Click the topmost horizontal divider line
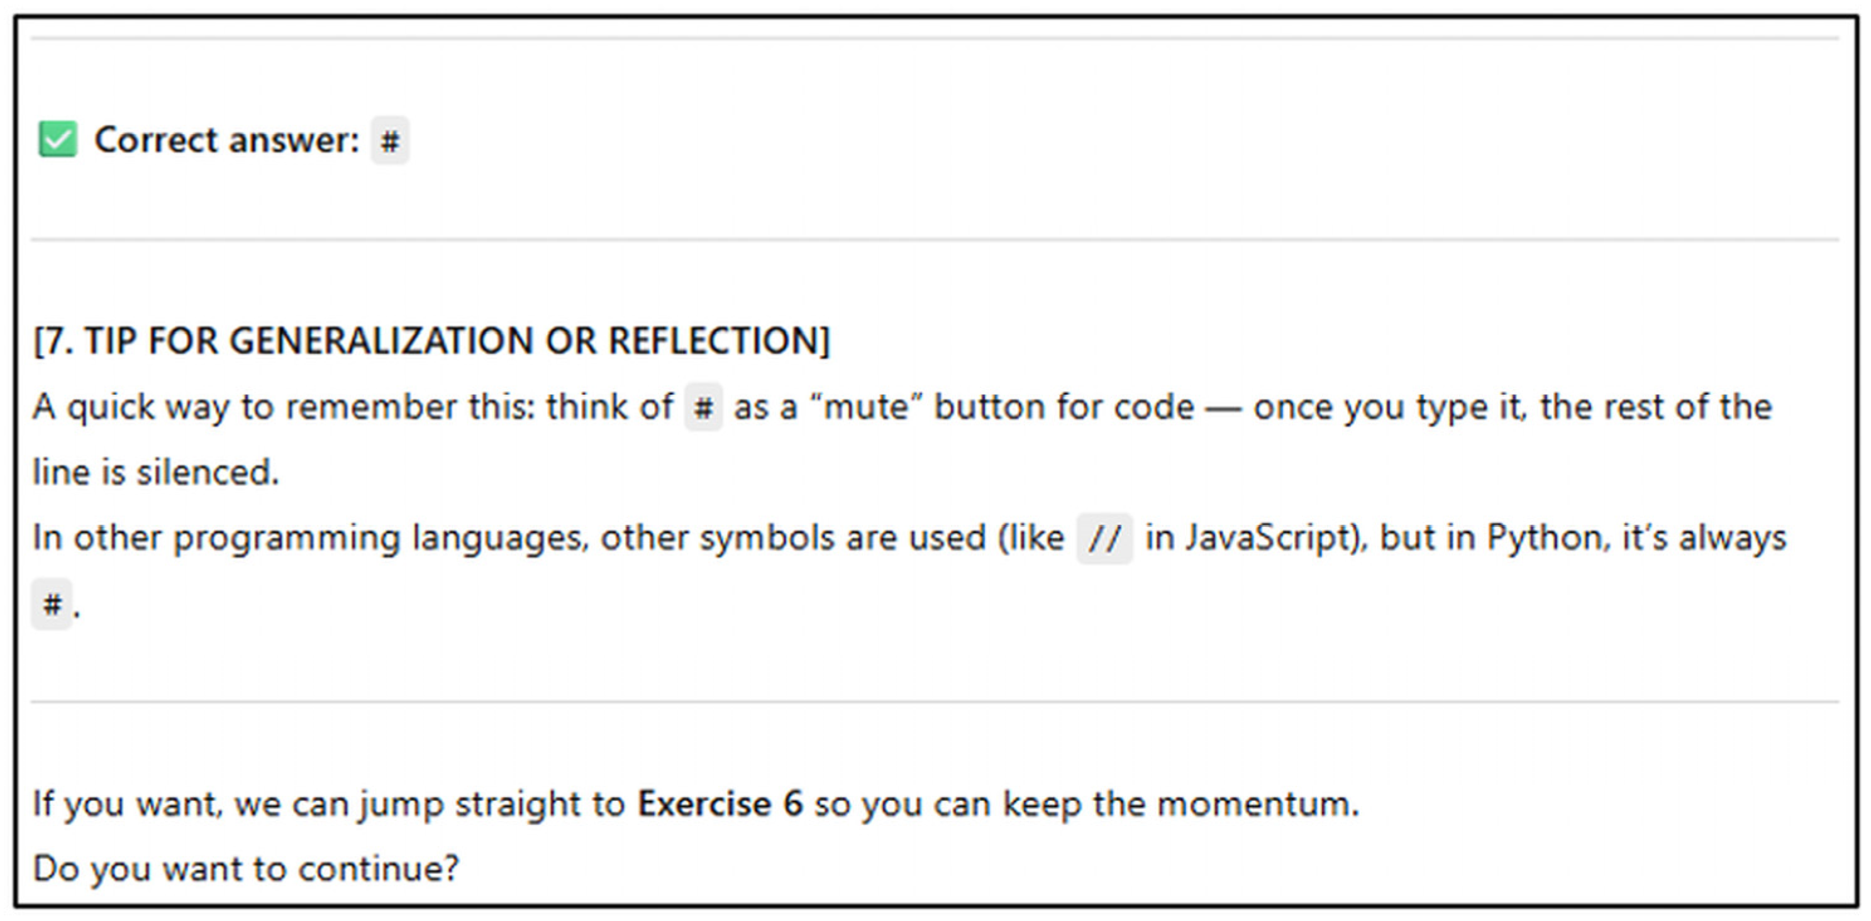The width and height of the screenshot is (1871, 921). point(934,38)
